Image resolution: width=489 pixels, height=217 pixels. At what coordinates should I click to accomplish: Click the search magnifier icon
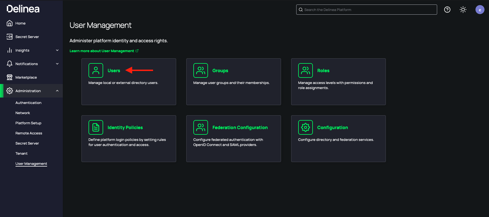click(x=301, y=10)
